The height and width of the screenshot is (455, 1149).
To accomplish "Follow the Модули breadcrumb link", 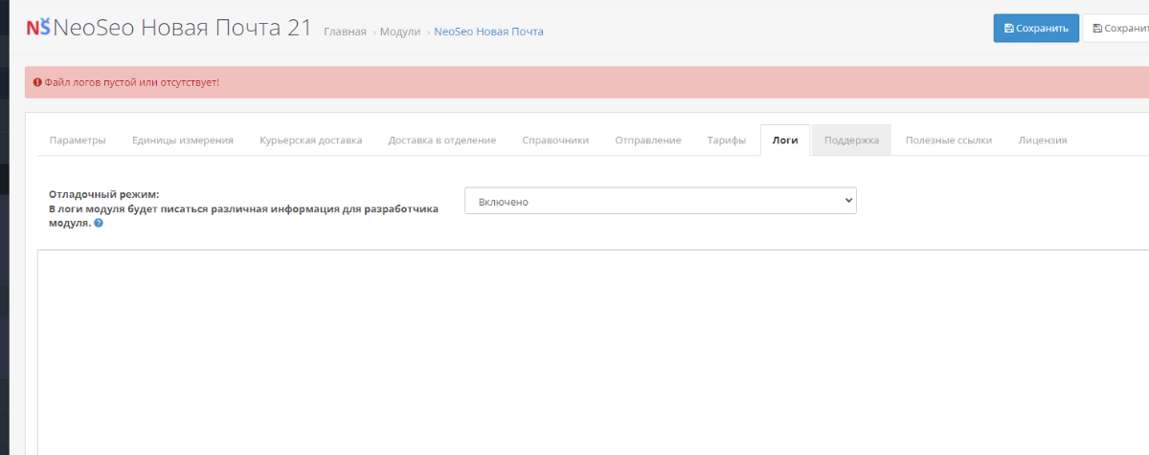I will pyautogui.click(x=400, y=32).
